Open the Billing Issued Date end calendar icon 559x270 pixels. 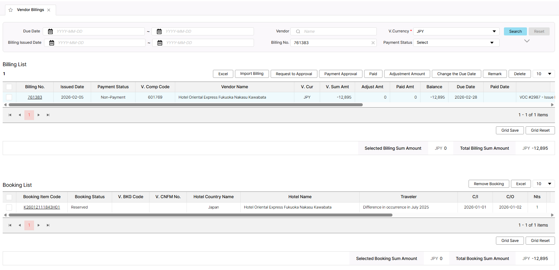160,43
